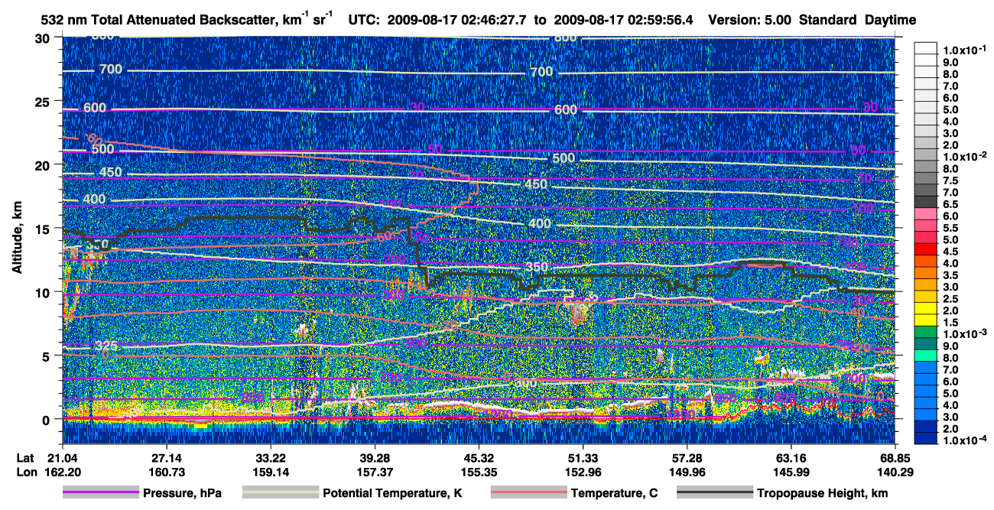Viewport: 994px width, 510px height.
Task: Click the magenta Pressure, hPa legend line
Action: (x=101, y=493)
